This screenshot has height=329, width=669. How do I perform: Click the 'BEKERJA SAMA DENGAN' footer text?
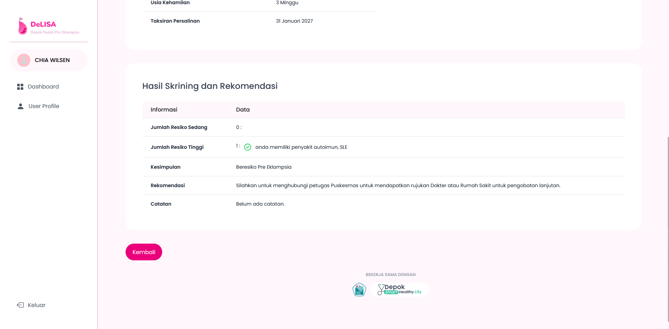click(391, 275)
